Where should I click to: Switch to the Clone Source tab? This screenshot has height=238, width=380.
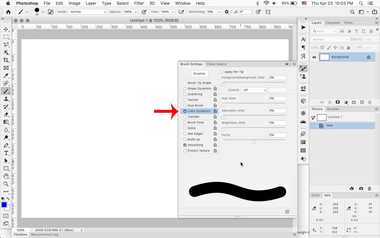point(217,64)
